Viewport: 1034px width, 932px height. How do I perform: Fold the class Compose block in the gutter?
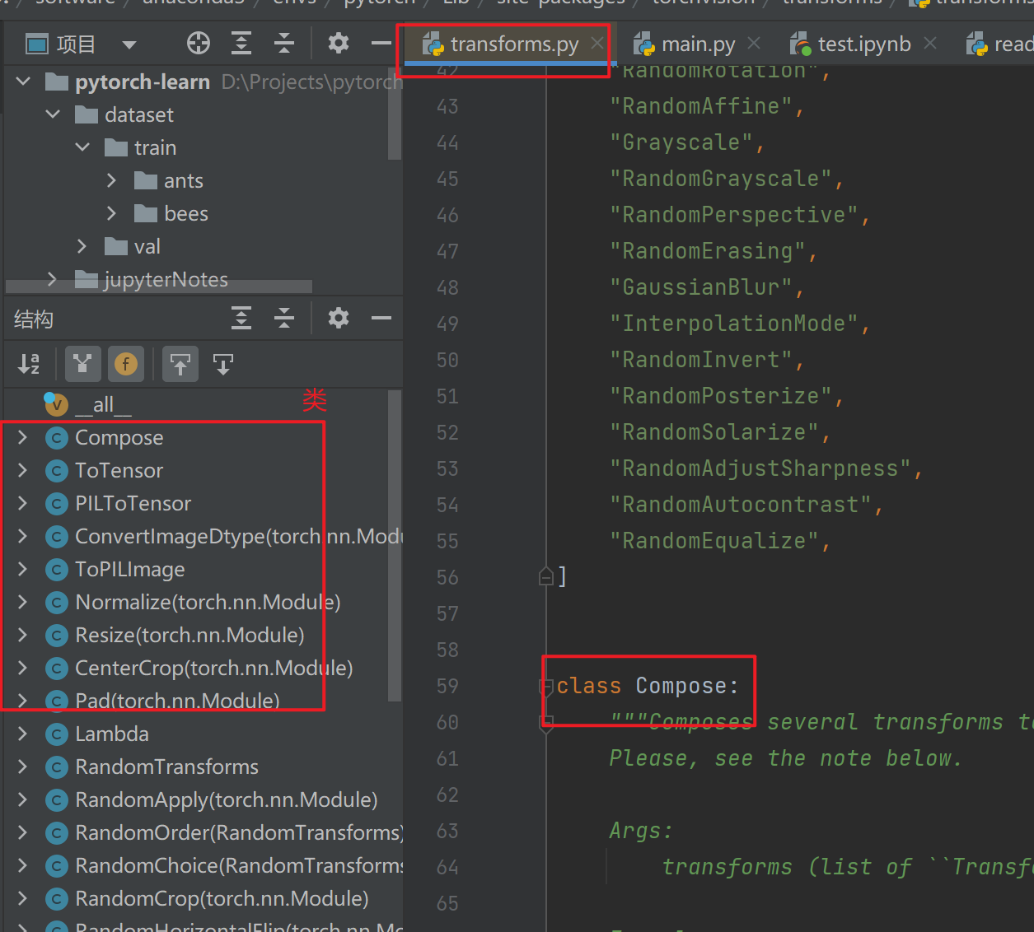tap(546, 686)
